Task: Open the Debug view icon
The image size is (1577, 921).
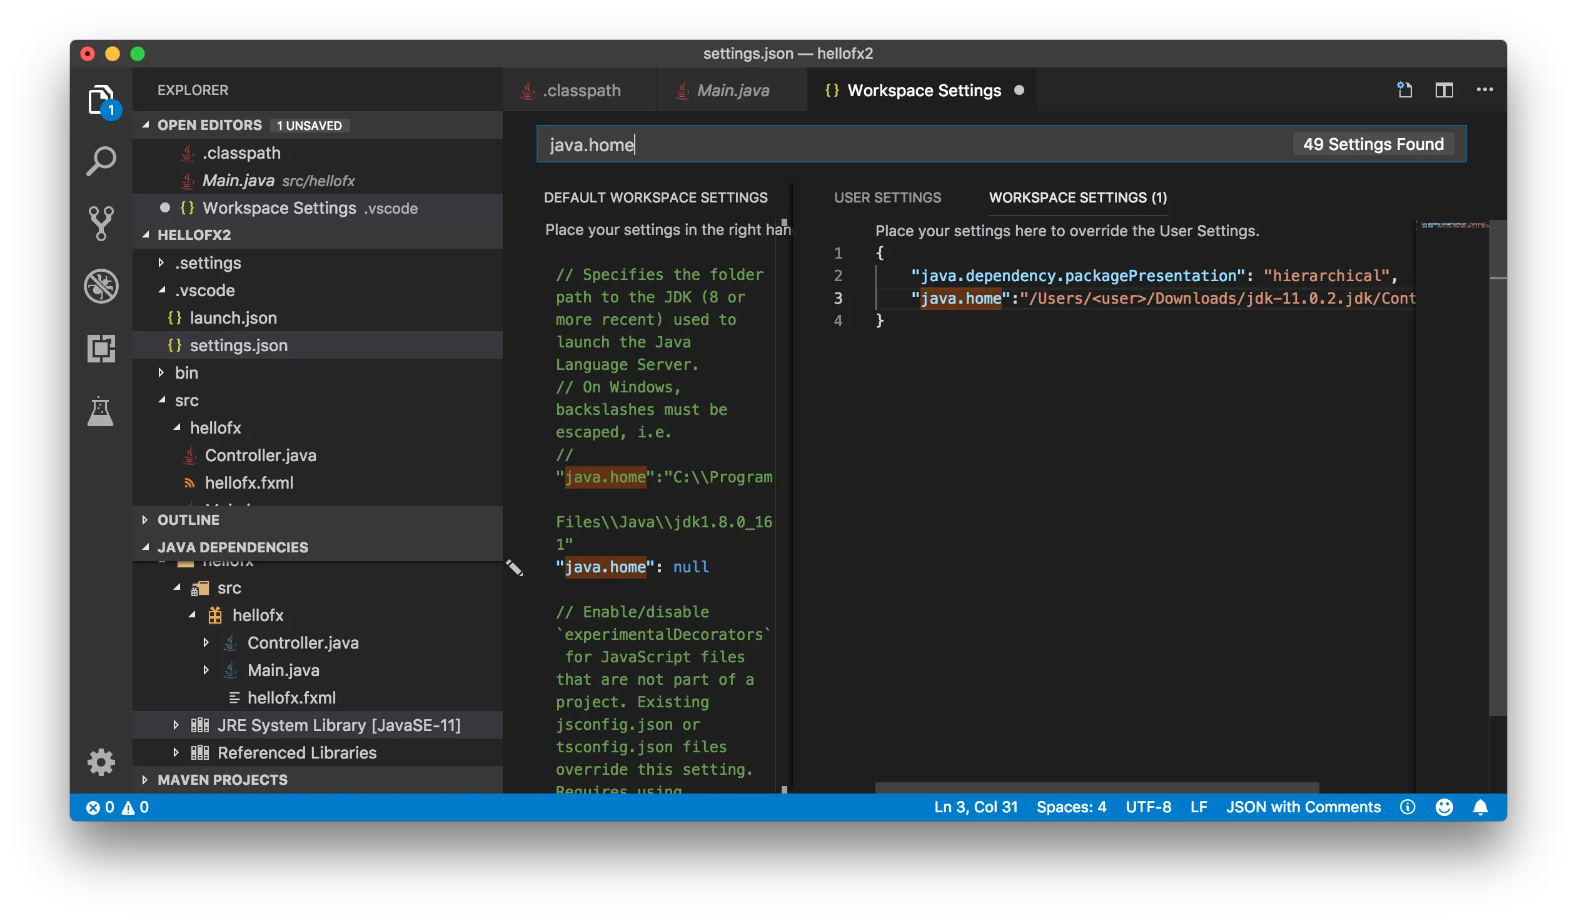Action: [x=101, y=286]
